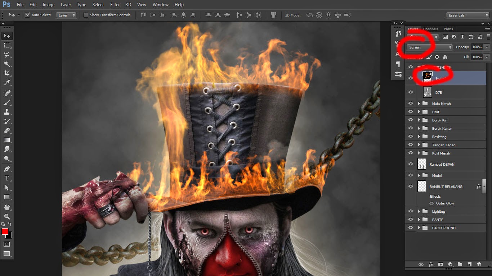Toggle the Auto-Select checkbox
This screenshot has width=492, height=276.
pyautogui.click(x=27, y=15)
